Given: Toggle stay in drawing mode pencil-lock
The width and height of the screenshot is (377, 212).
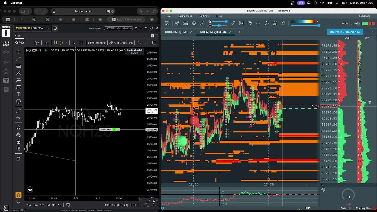Looking at the screenshot, I should (18, 135).
